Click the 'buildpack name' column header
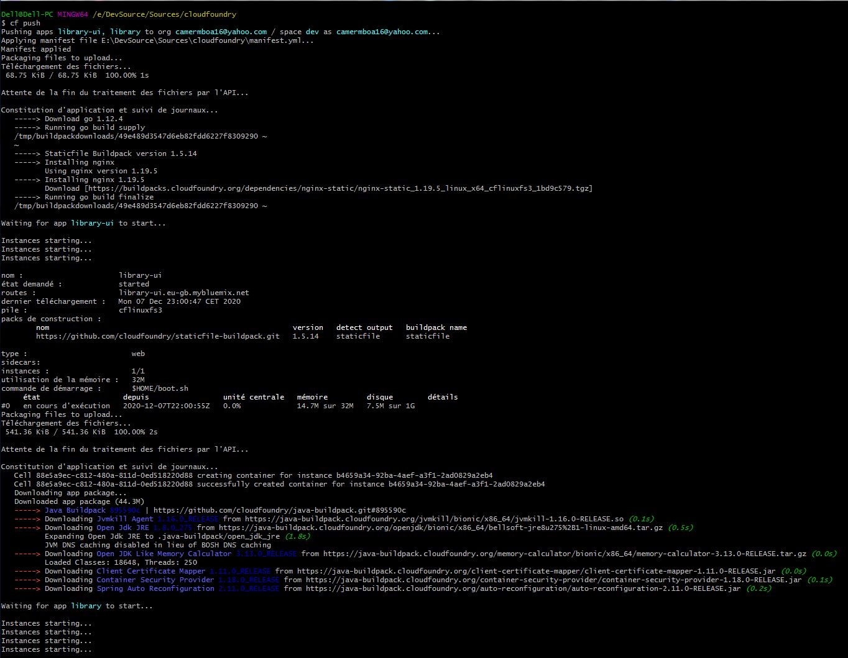 (x=436, y=327)
